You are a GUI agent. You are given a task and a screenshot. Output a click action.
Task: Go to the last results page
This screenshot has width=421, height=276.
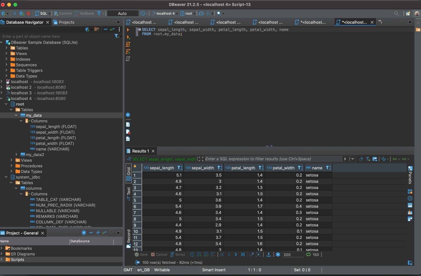243,255
